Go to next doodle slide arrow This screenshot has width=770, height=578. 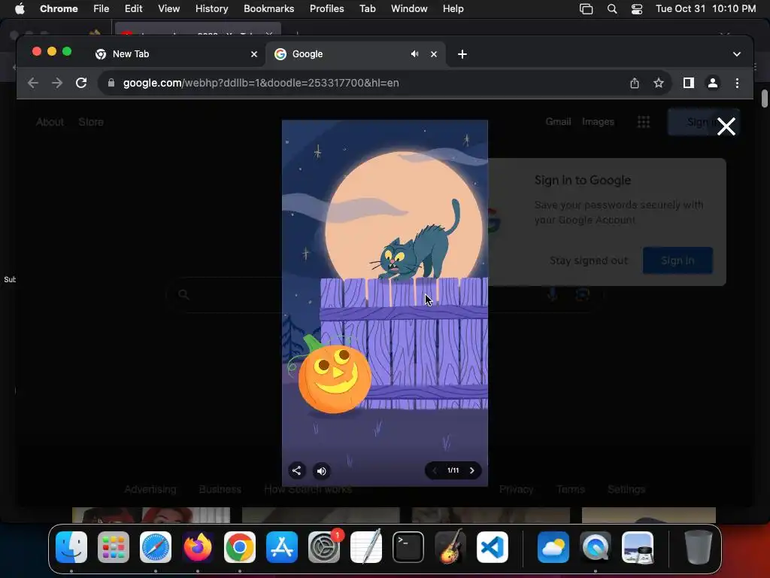(472, 470)
